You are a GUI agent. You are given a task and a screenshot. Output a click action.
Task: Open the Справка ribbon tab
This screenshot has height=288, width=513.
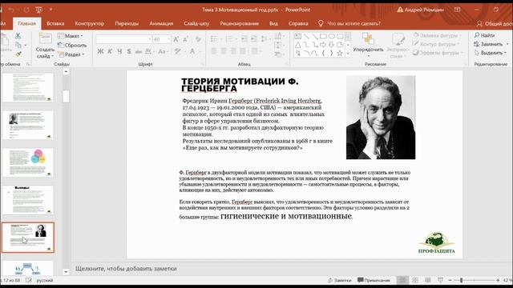(298, 23)
